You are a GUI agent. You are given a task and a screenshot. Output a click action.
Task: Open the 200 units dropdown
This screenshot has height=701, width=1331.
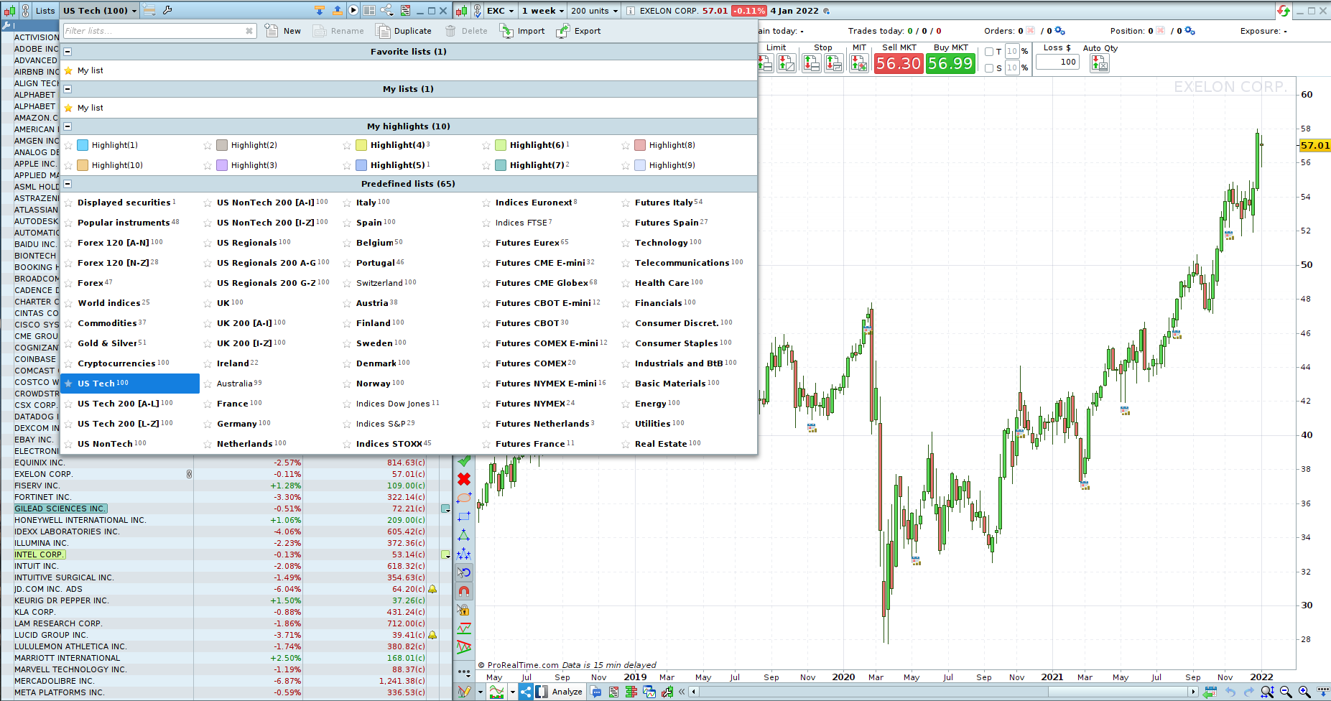coord(595,11)
